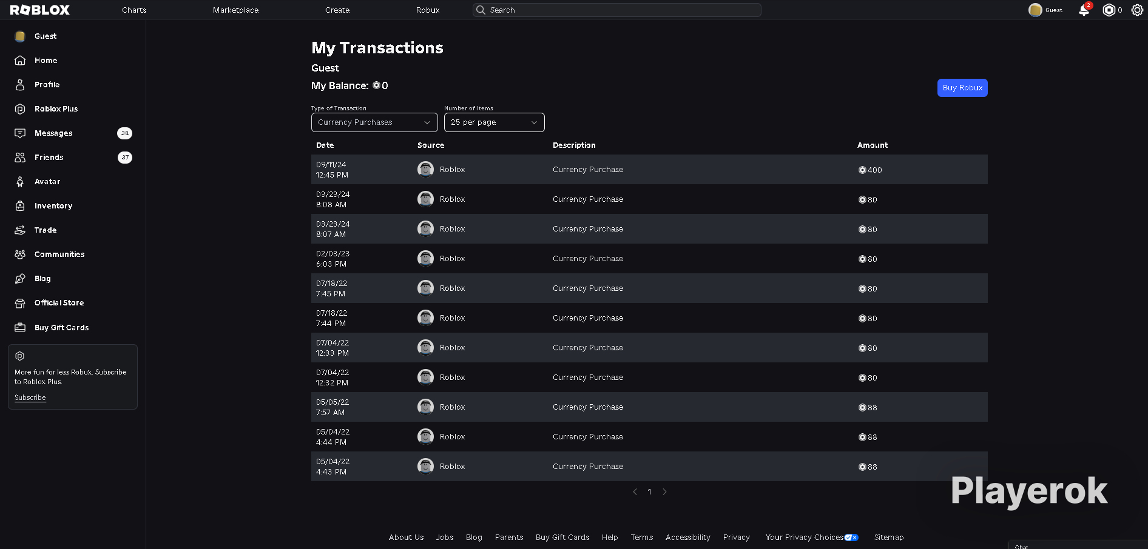Open the Sitemap footer link
Viewport: 1148px width, 549px height.
tap(889, 537)
